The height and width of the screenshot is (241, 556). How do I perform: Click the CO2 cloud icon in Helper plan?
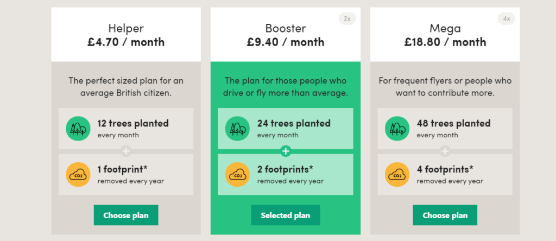click(78, 175)
